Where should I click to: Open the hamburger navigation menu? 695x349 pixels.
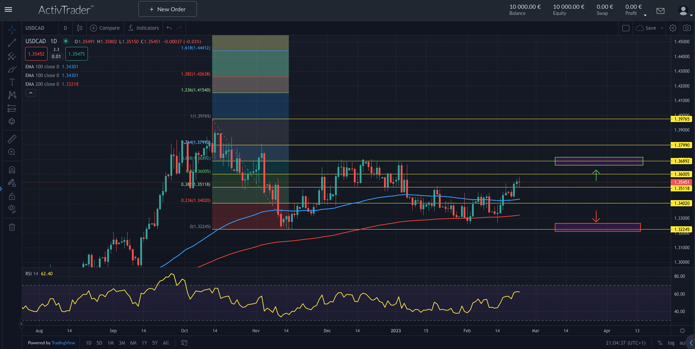click(x=8, y=9)
